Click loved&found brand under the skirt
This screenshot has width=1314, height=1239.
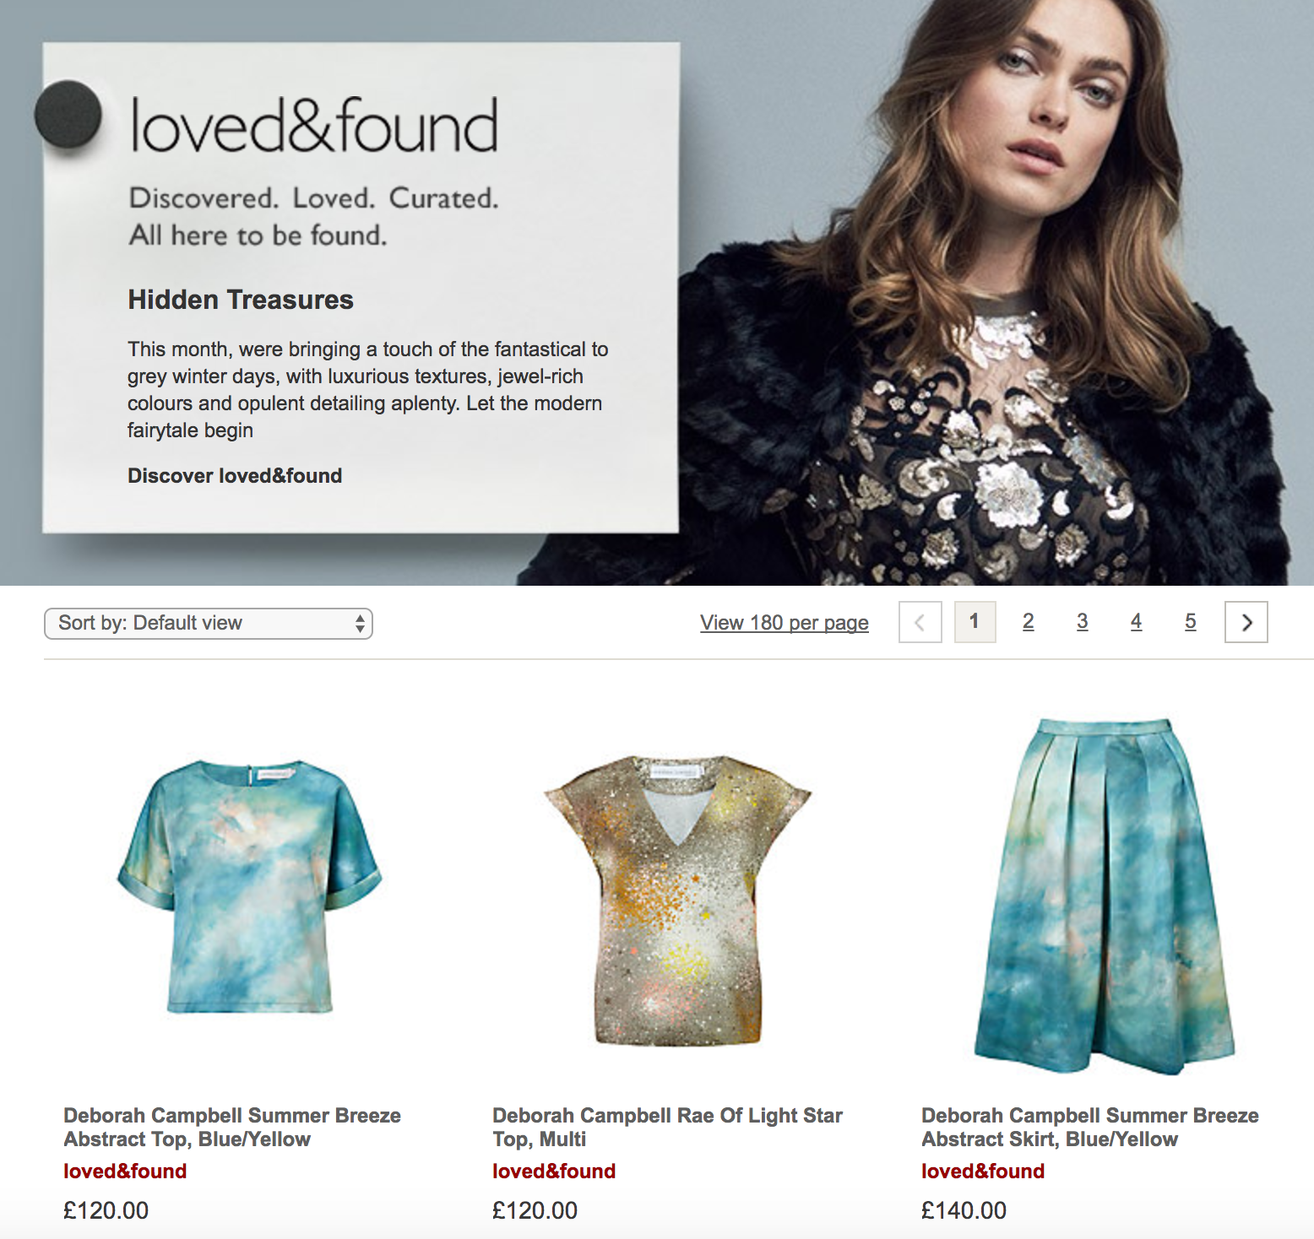pyautogui.click(x=983, y=1171)
